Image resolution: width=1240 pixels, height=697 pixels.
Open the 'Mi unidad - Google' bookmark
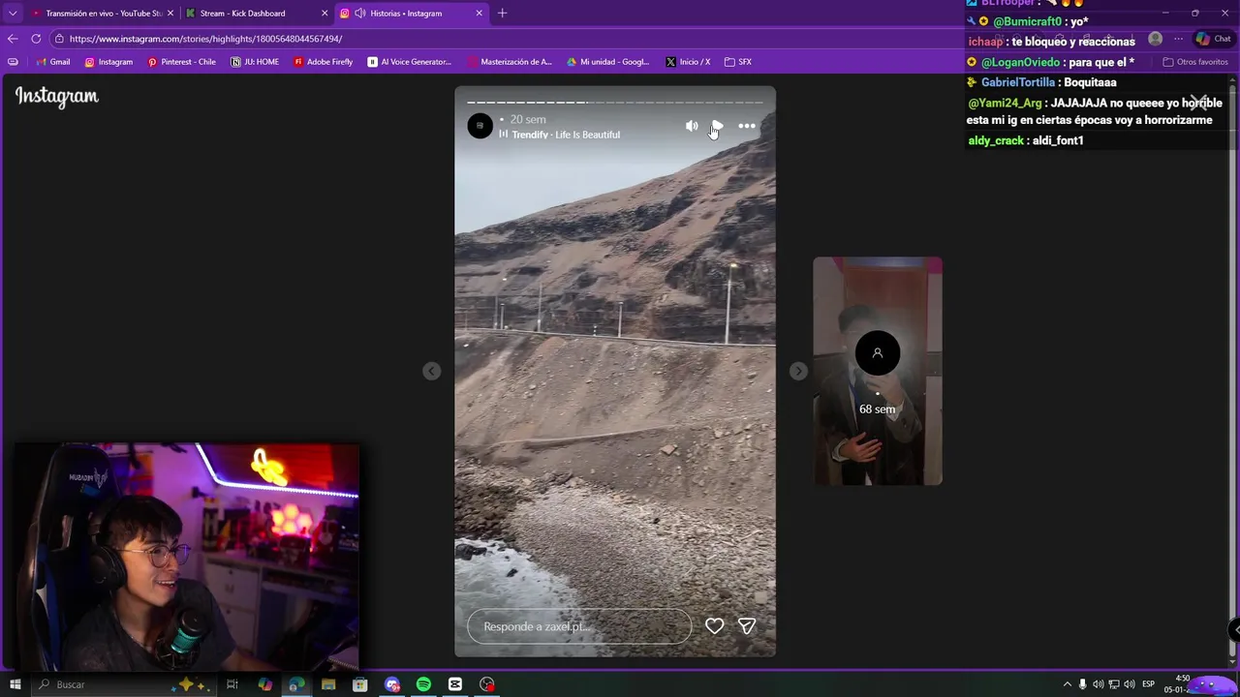tap(607, 62)
